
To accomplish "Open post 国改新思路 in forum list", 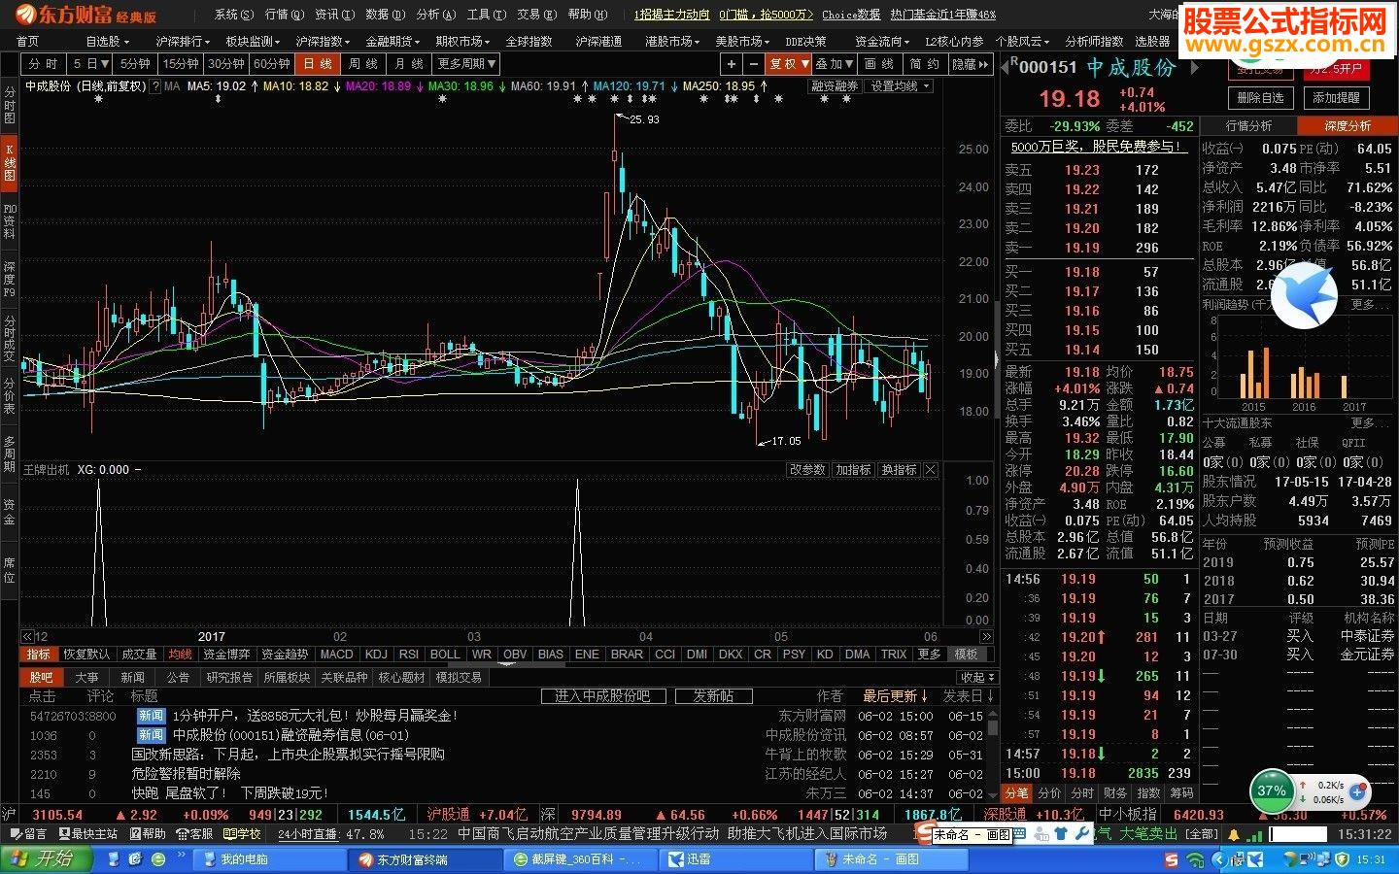I will [x=289, y=755].
